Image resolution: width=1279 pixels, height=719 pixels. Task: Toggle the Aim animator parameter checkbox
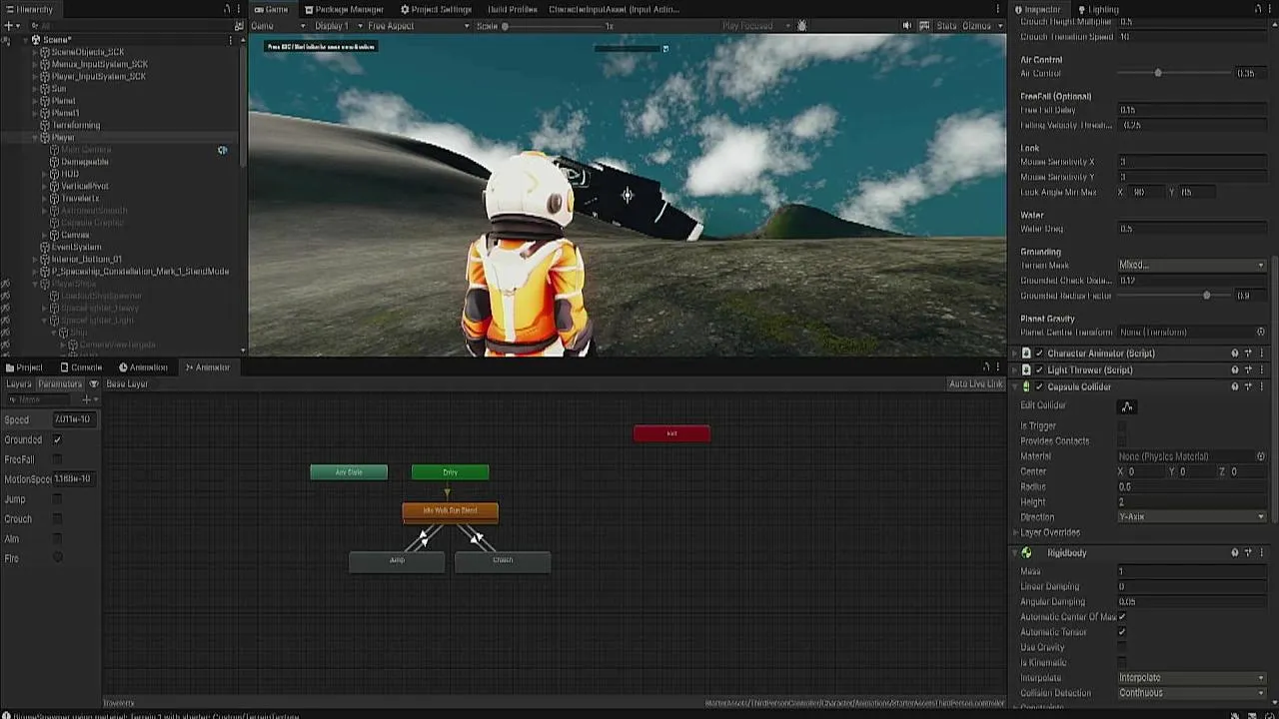[x=57, y=539]
